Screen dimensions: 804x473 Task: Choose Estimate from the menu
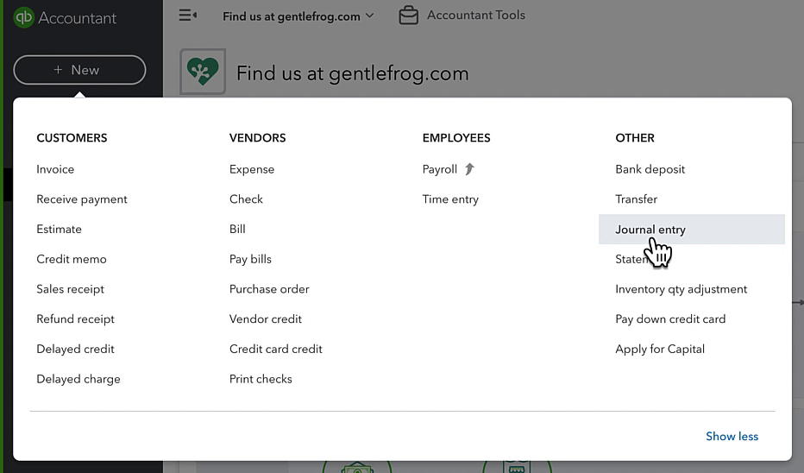[59, 229]
